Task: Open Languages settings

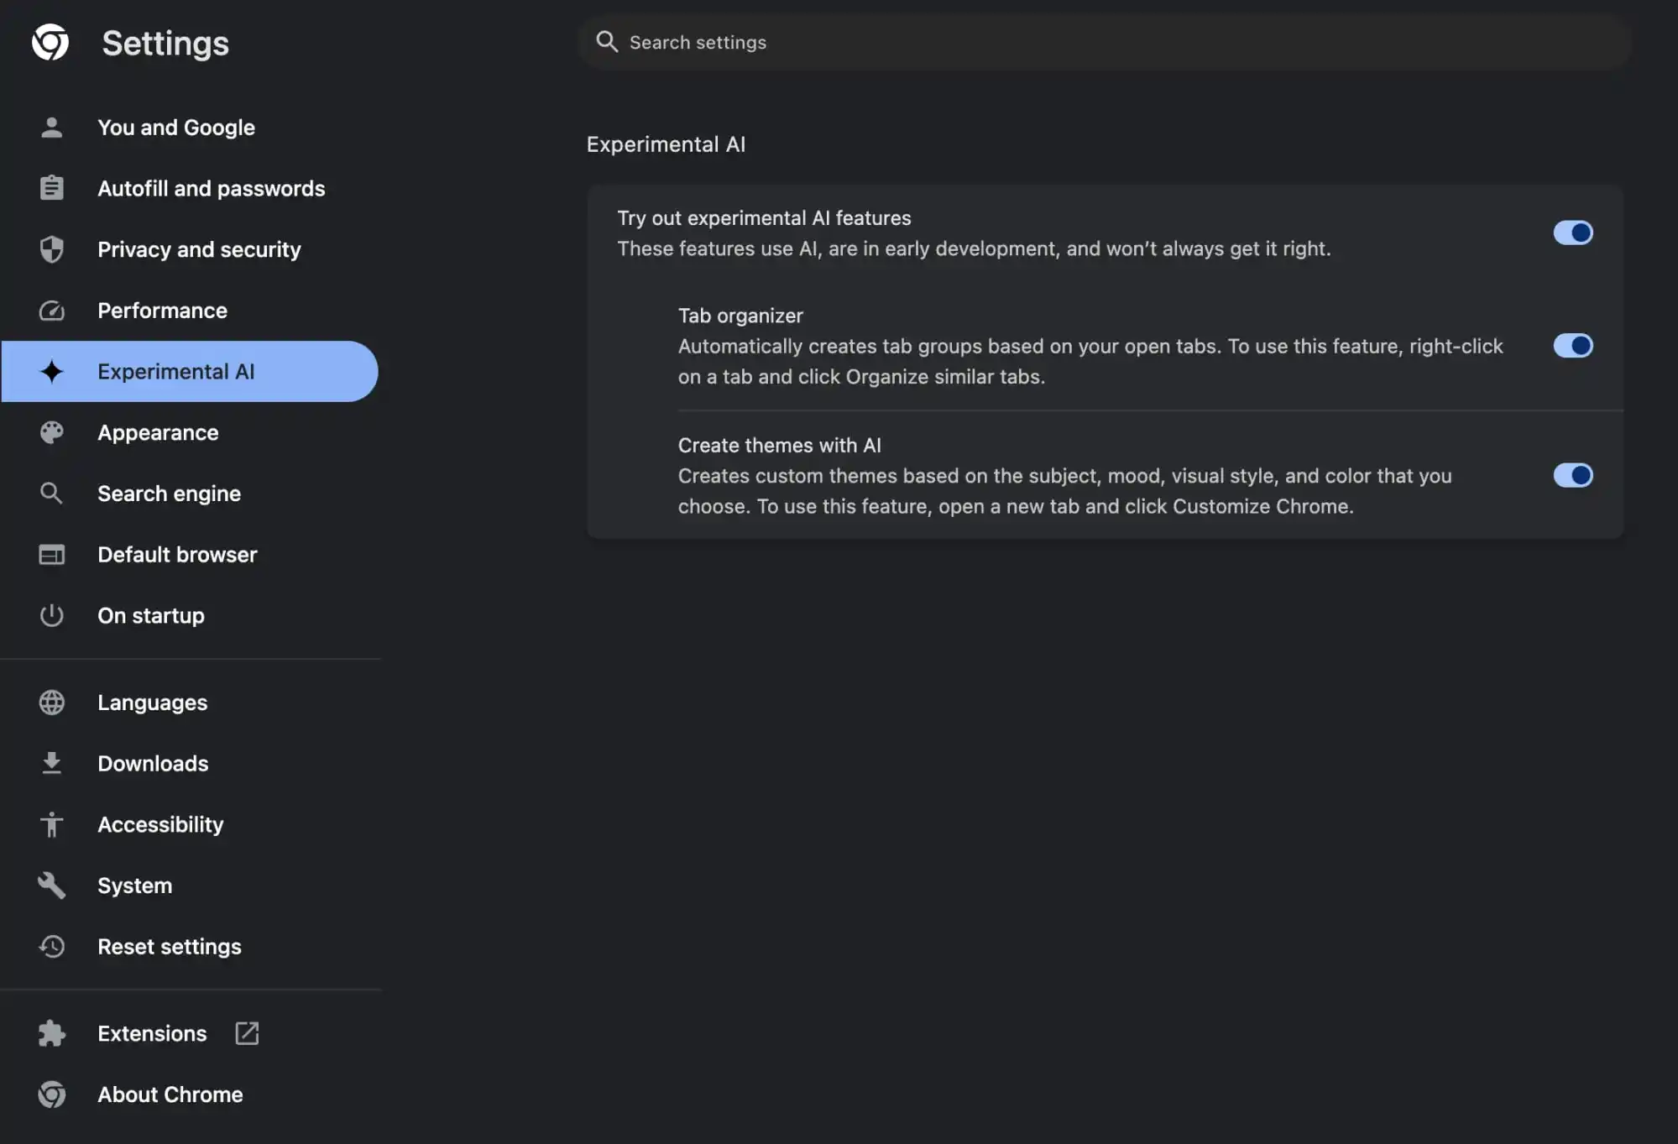Action: point(190,703)
